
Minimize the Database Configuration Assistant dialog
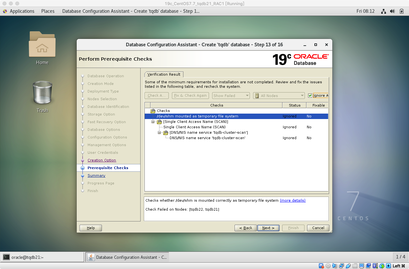click(305, 45)
